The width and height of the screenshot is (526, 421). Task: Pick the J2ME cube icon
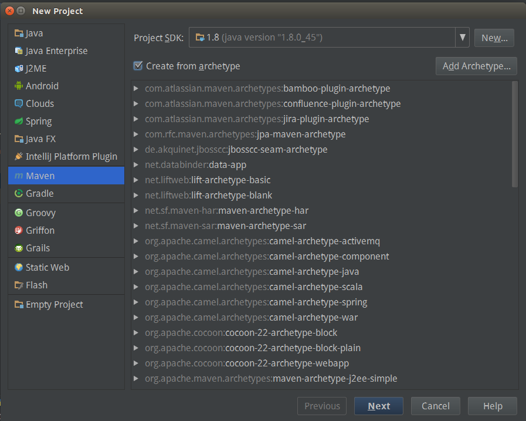[x=19, y=69]
